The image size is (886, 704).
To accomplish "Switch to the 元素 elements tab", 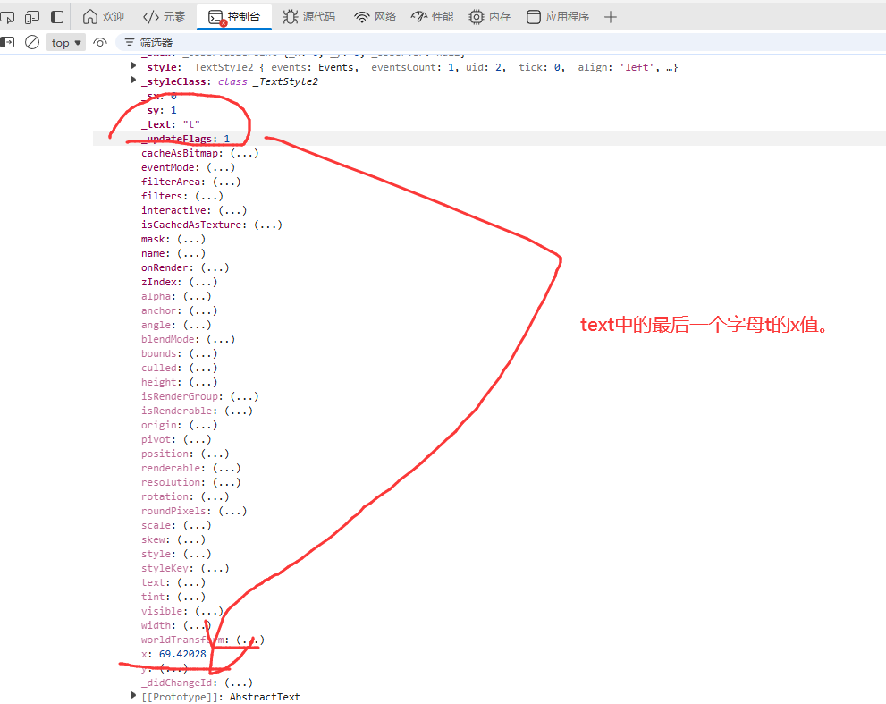I will click(164, 17).
